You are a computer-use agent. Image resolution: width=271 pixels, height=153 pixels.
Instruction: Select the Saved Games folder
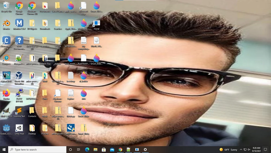pos(58,7)
